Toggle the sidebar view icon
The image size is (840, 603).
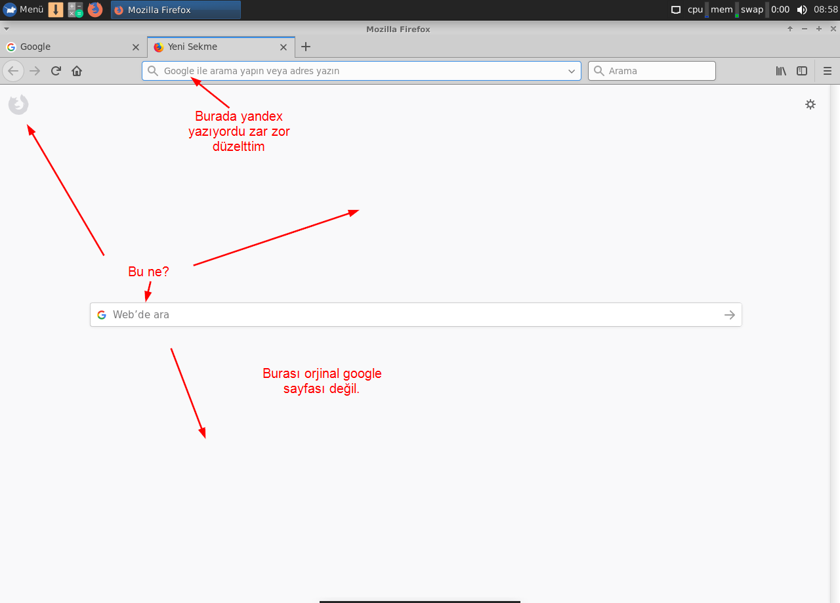click(802, 71)
